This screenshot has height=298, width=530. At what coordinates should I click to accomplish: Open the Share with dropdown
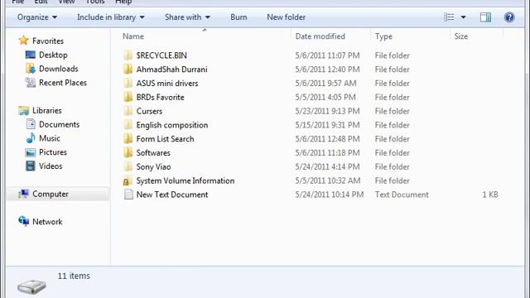pyautogui.click(x=188, y=17)
